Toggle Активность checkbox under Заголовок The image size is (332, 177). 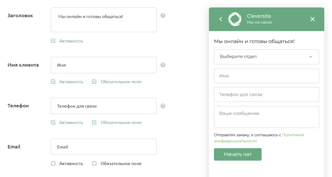tap(53, 41)
